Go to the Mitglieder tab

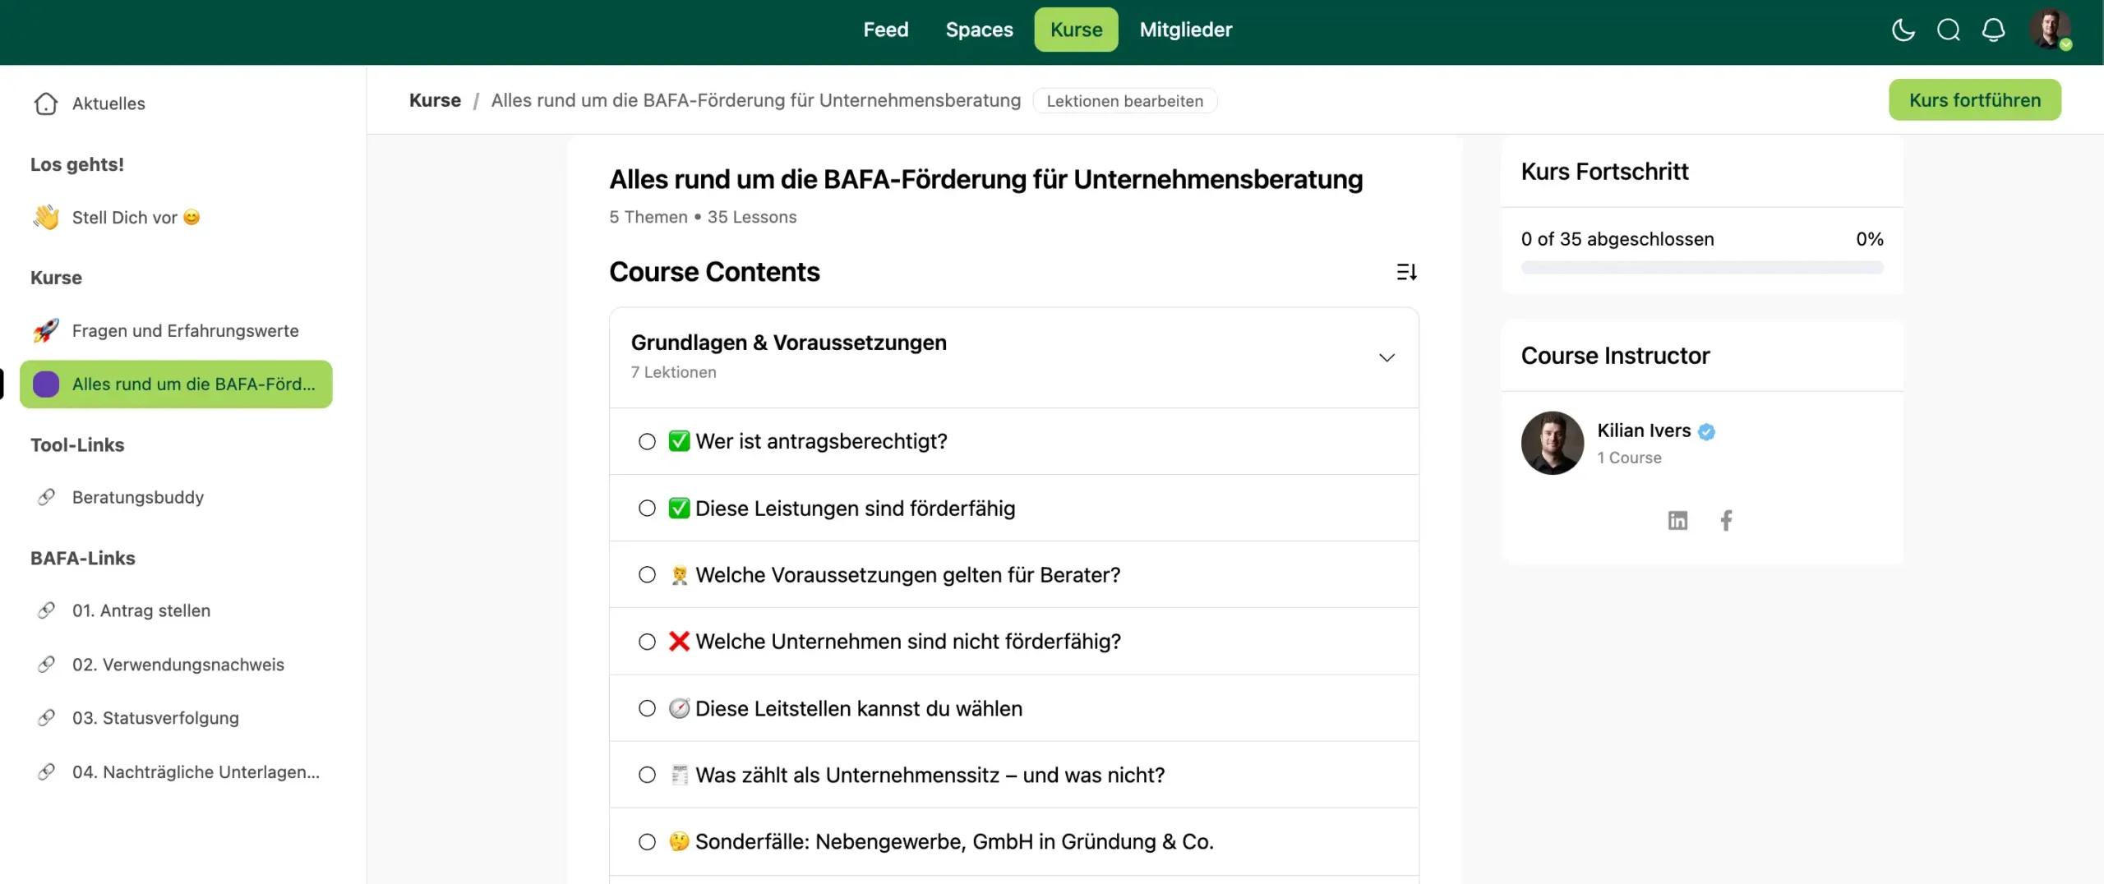point(1185,30)
